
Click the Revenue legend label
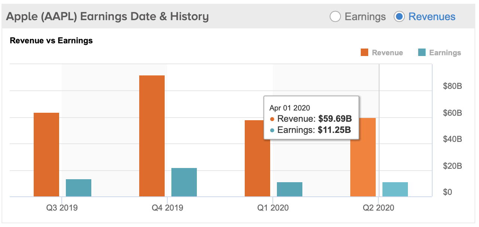pyautogui.click(x=387, y=53)
